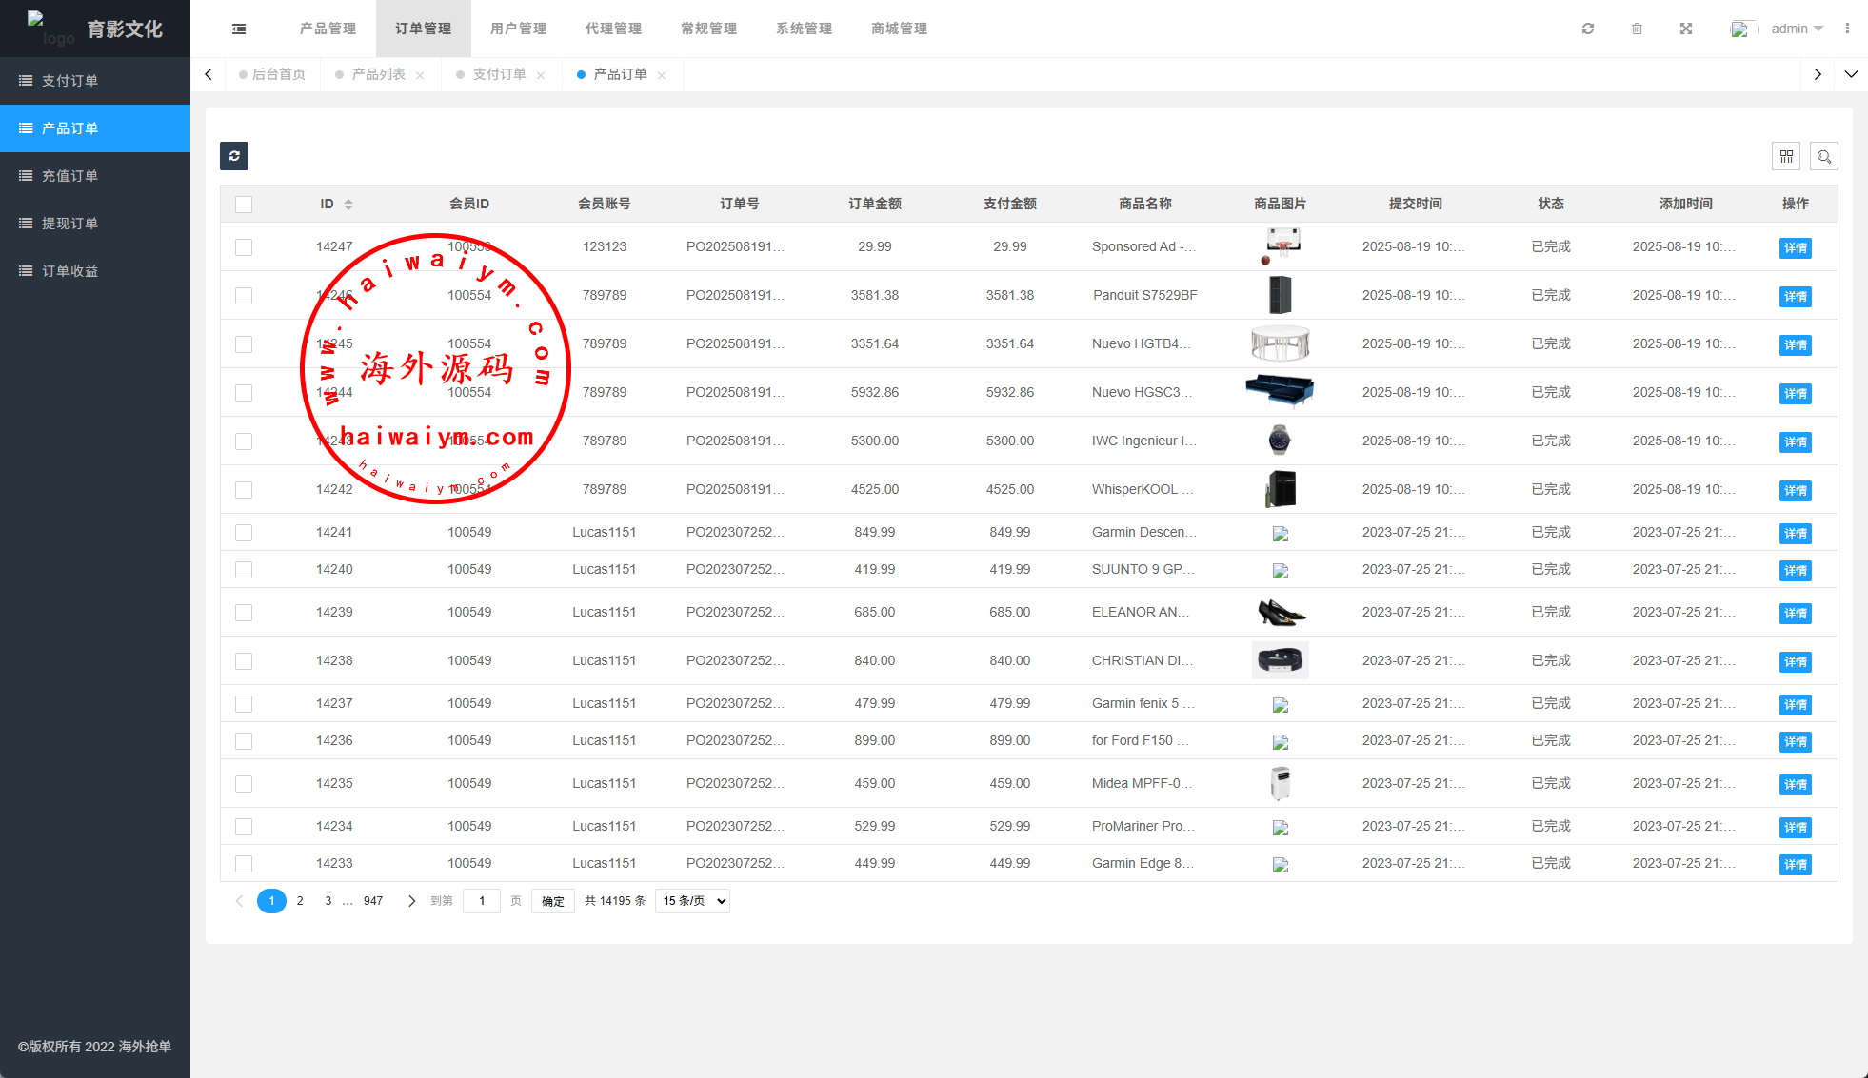Open column filter grid icon
This screenshot has height=1078, width=1868.
coord(1786,156)
